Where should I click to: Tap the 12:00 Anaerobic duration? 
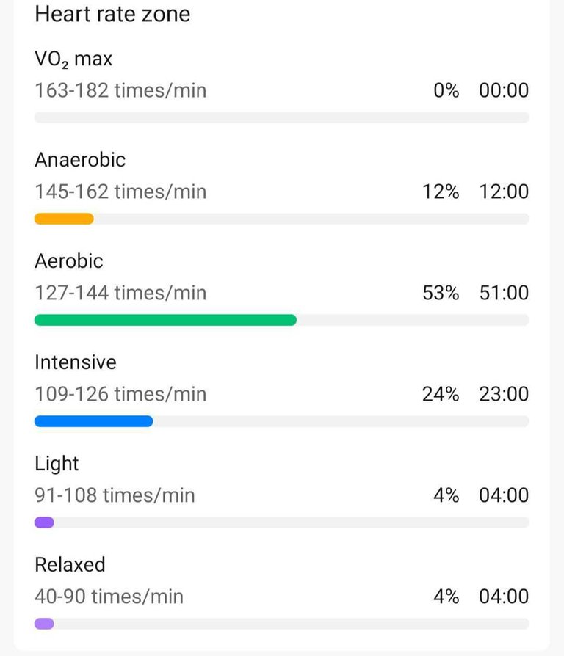click(504, 192)
